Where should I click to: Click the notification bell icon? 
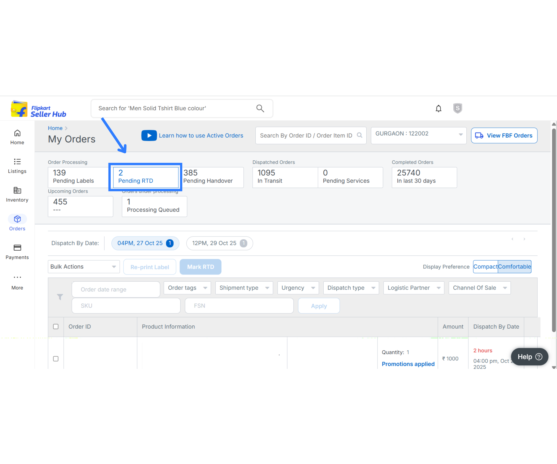[438, 108]
